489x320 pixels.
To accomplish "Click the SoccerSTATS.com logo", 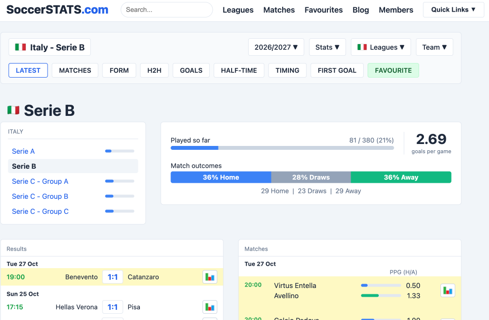I will tap(57, 10).
